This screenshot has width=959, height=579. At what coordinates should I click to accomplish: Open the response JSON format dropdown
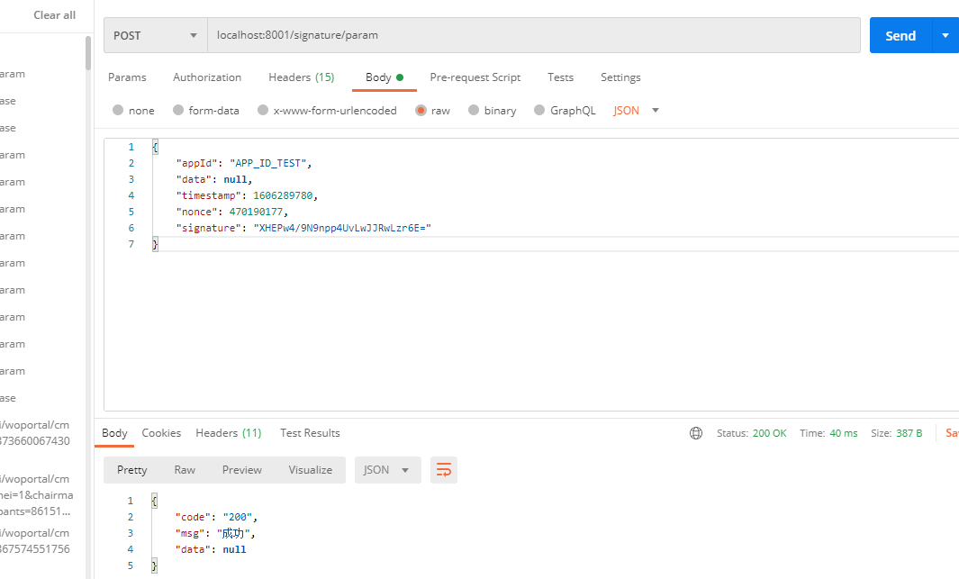(388, 469)
